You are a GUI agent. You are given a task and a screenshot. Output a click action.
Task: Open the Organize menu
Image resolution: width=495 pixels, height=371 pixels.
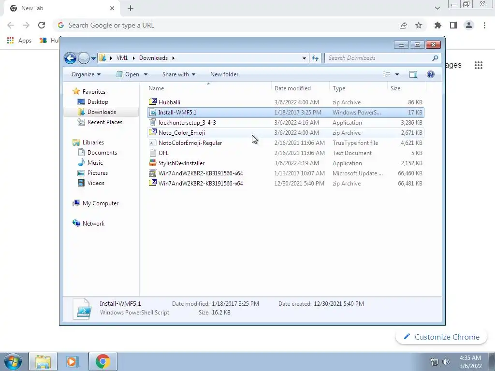(x=86, y=74)
